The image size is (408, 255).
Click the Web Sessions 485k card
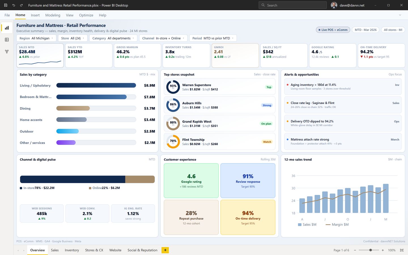pos(42,213)
